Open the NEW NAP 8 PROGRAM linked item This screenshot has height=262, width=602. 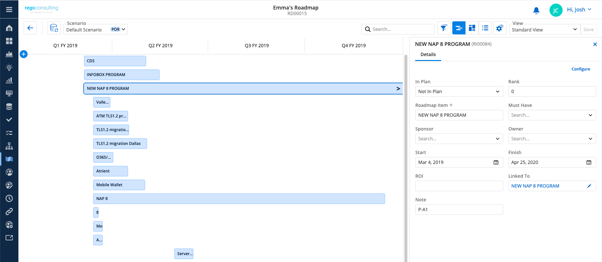(535, 186)
